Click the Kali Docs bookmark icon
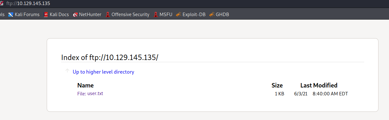 46,15
